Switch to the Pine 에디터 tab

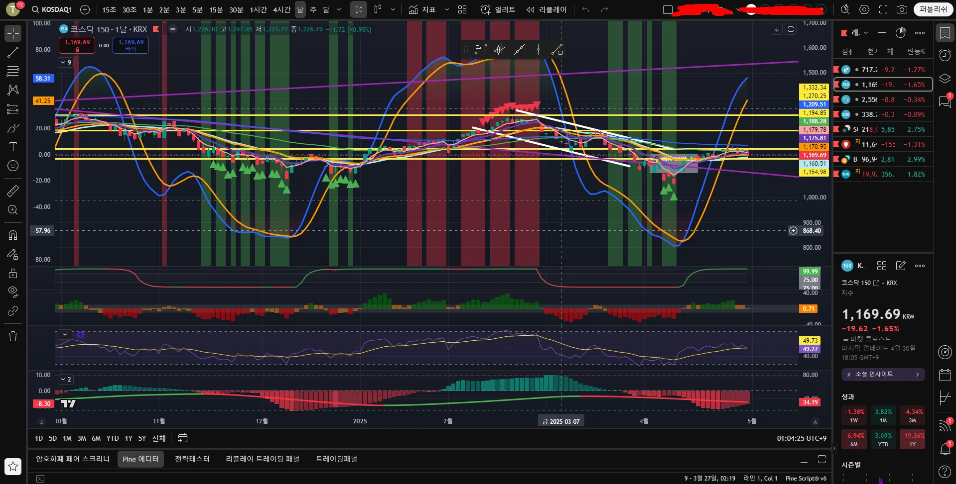click(140, 459)
